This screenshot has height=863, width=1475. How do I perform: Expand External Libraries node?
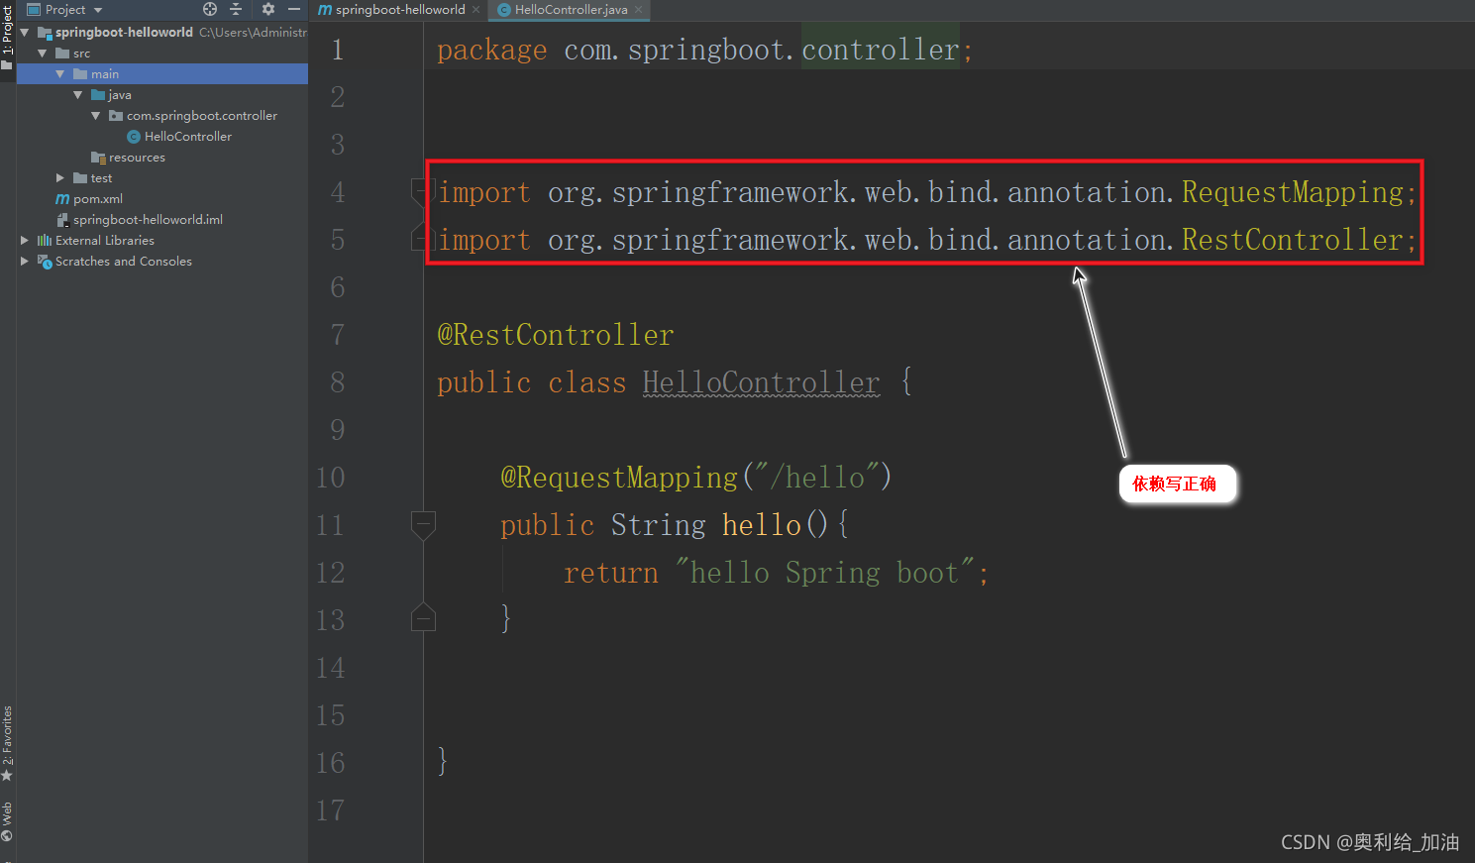pyautogui.click(x=25, y=241)
